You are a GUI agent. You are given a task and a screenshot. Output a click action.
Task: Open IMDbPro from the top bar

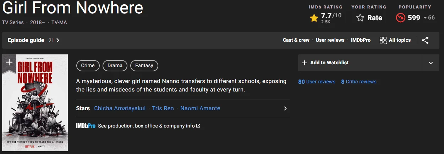pyautogui.click(x=361, y=40)
